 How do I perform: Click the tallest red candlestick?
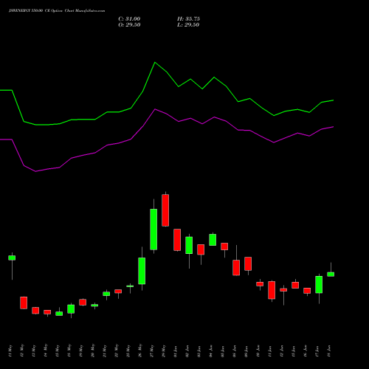(165, 210)
